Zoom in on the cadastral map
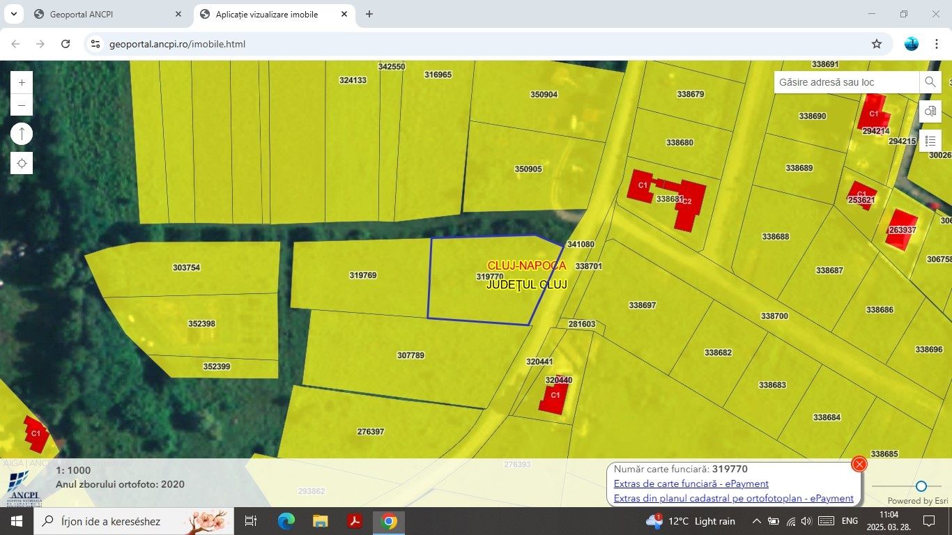The image size is (952, 535). 22,82
